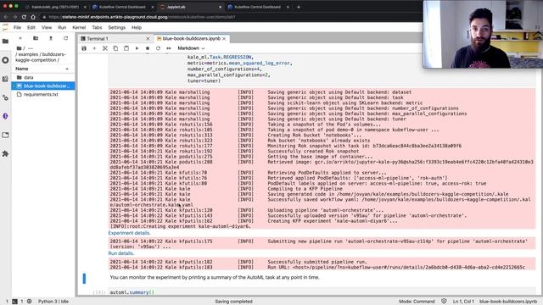Image resolution: width=543 pixels, height=305 pixels.
Task: Click Python 3 | Idle kernel status
Action: [x=53, y=302]
